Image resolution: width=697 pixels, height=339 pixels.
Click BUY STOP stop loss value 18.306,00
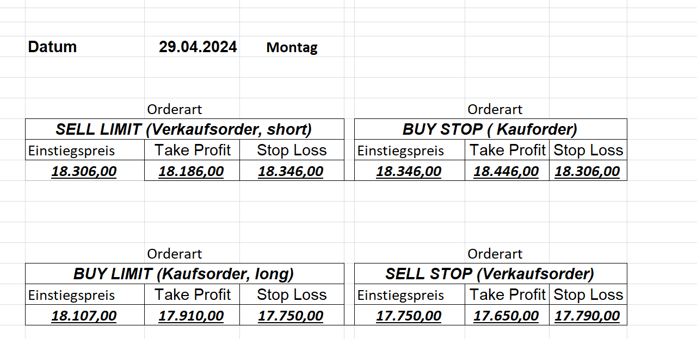point(587,172)
